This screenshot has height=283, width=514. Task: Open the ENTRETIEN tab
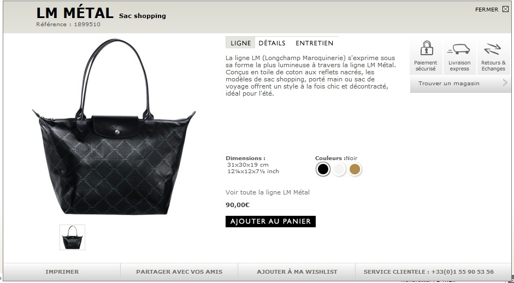click(314, 43)
